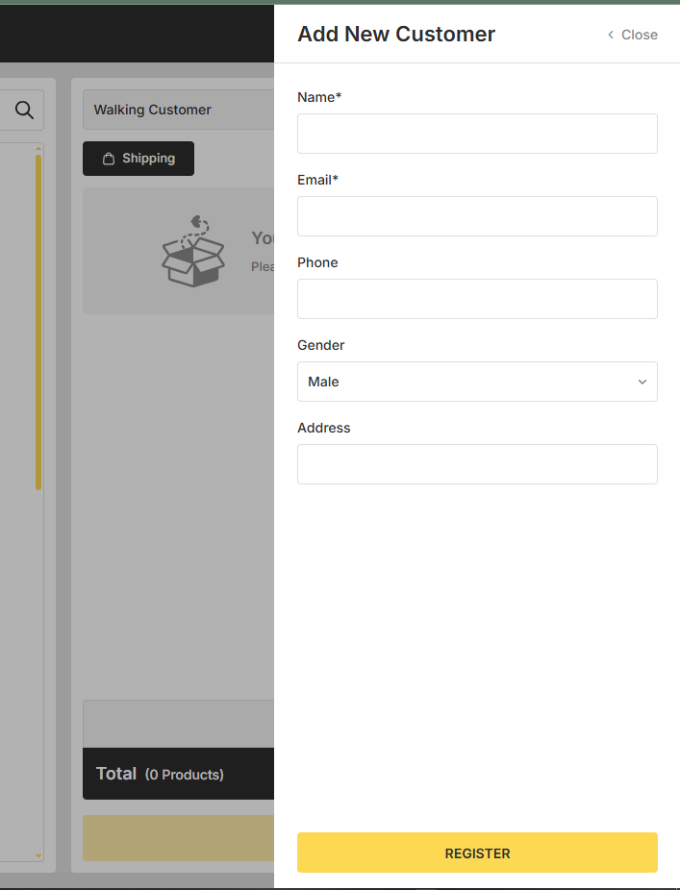This screenshot has height=890, width=680.
Task: Click the scrollbar down arrow
Action: (38, 855)
